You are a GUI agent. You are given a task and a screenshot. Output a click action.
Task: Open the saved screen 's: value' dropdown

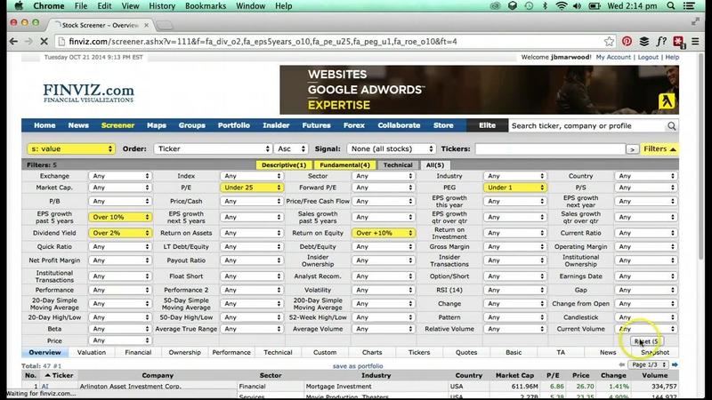71,148
